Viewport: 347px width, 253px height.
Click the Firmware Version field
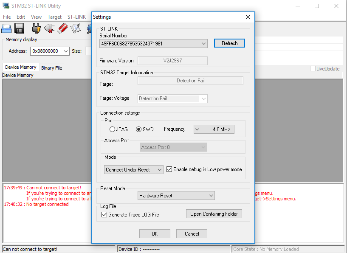click(x=172, y=61)
